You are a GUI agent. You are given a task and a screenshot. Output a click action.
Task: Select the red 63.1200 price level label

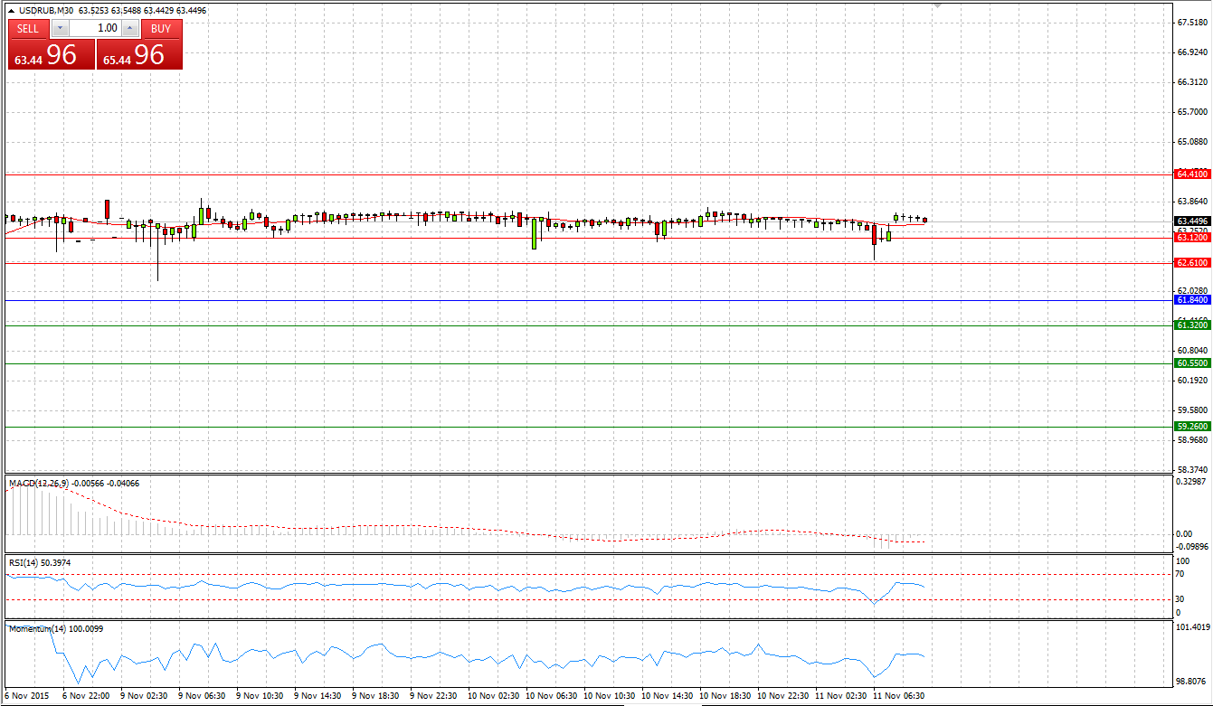1192,238
